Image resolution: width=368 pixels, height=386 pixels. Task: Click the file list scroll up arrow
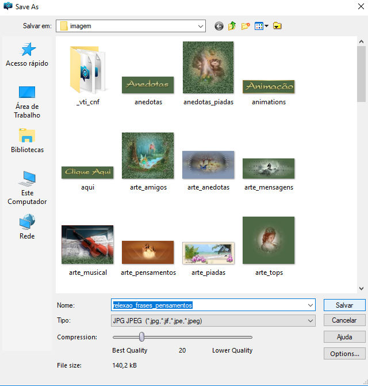[x=361, y=41]
